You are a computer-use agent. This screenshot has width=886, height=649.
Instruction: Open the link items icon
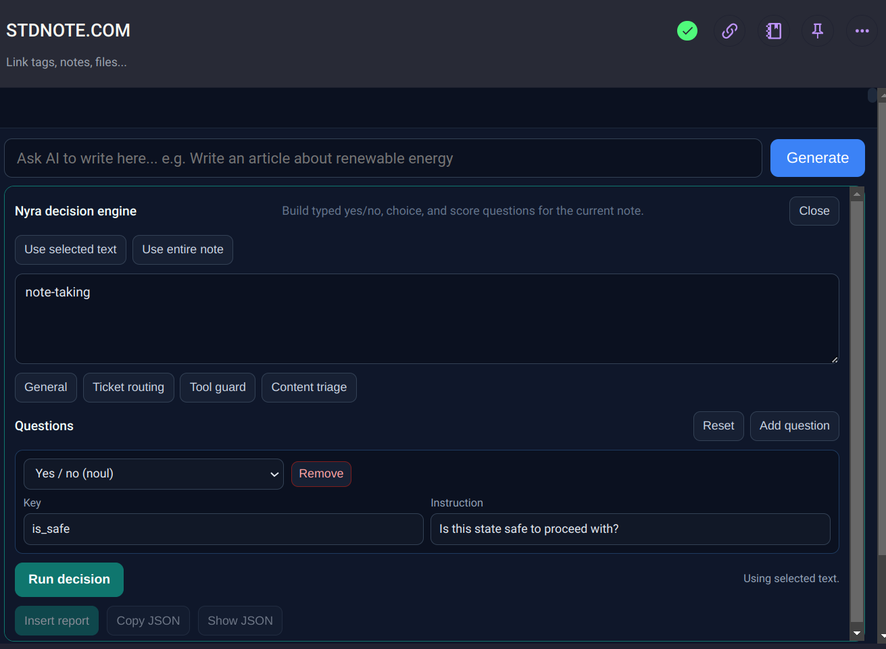730,30
